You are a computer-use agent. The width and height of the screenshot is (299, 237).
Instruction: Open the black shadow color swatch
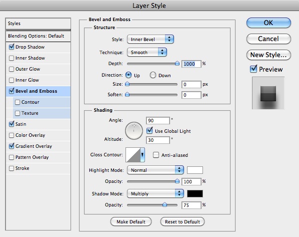coord(195,193)
